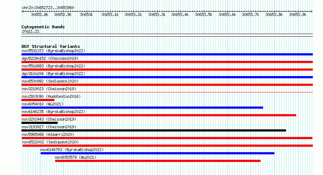Image resolution: width=323 pixels, height=175 pixels.
Task: Select dgv310n206 (ByrskaBishop2022) label
Action: point(53,74)
